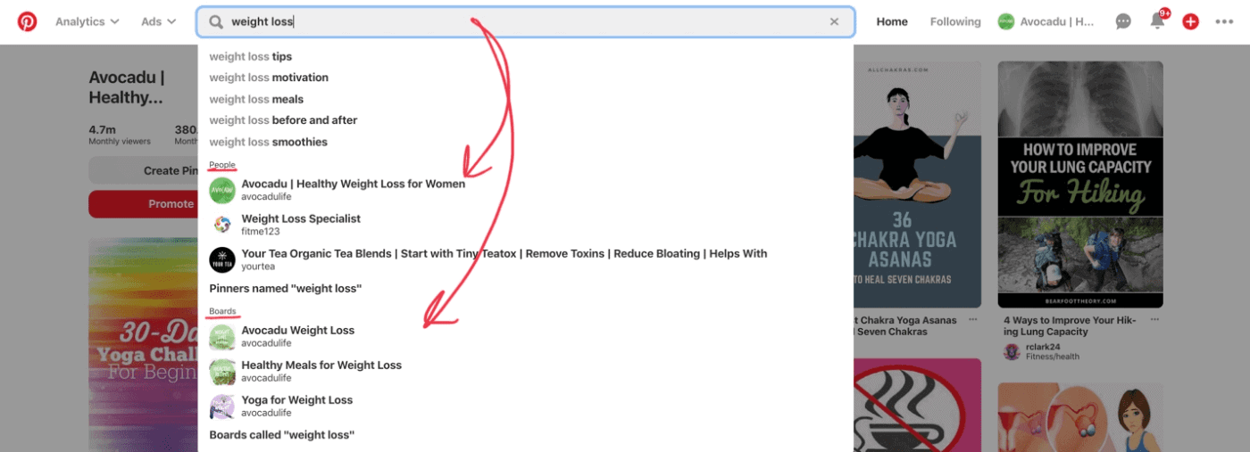This screenshot has height=452, width=1250.
Task: Click the 4.7m Monthly viewers stat
Action: (119, 135)
